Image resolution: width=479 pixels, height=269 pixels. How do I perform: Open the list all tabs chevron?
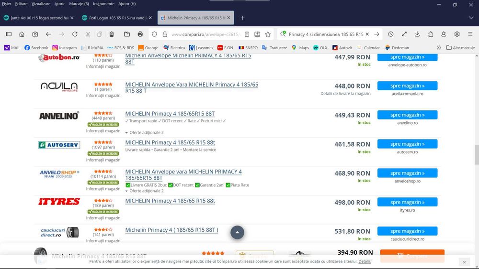471,18
